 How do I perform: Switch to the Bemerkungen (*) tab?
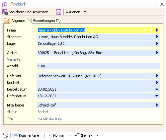[x=47, y=21]
